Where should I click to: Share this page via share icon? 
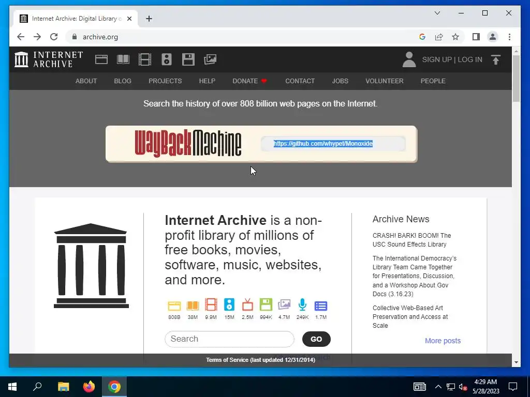click(439, 37)
